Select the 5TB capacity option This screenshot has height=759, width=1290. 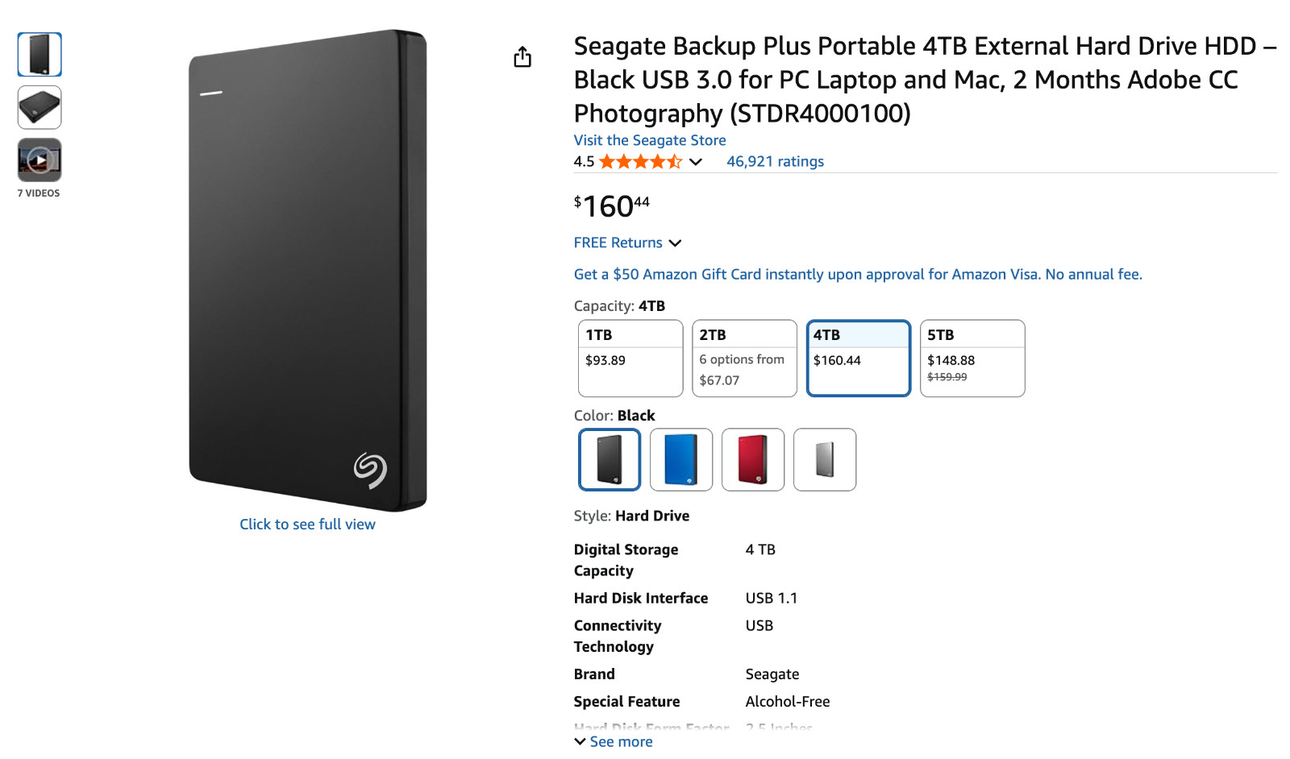click(972, 358)
